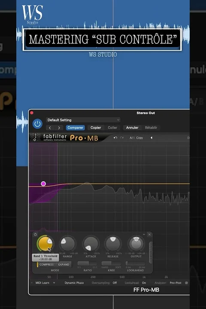
Task: Toggle the plugin bypass power button
Action: (37, 124)
